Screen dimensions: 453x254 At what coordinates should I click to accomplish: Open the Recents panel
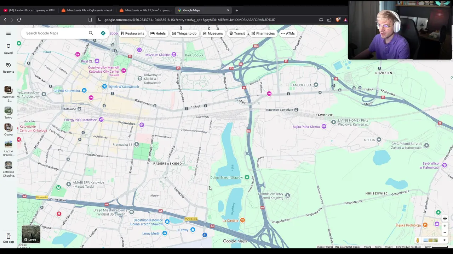[x=8, y=68]
